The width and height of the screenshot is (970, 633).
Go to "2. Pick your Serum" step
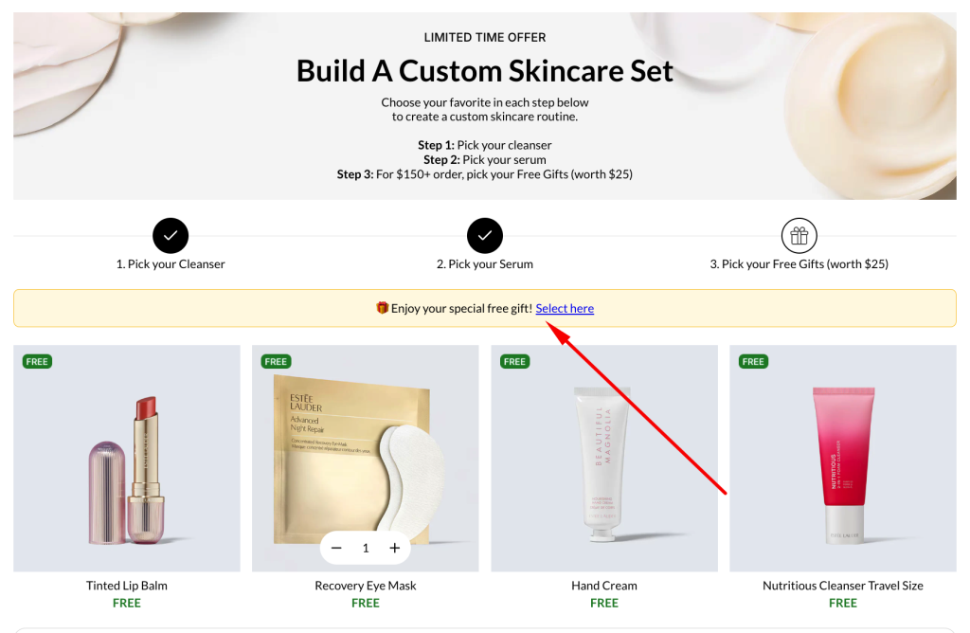coord(485,264)
